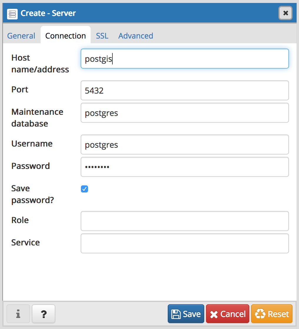Image resolution: width=299 pixels, height=329 pixels.
Task: Open help with the question mark button
Action: 44,314
